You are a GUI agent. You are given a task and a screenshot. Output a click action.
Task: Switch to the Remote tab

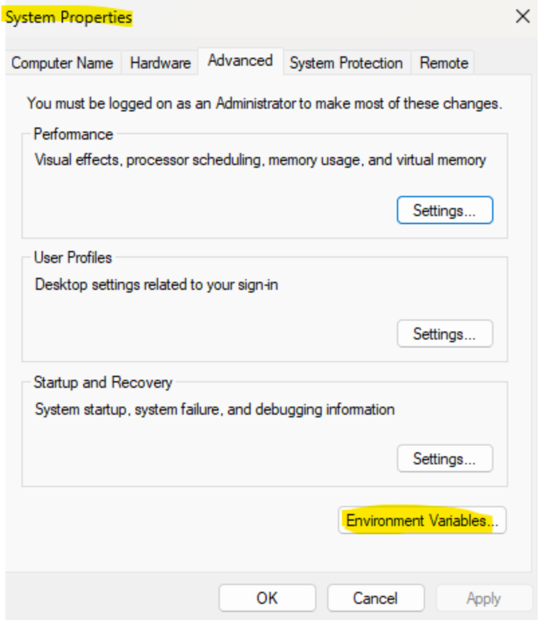click(444, 63)
